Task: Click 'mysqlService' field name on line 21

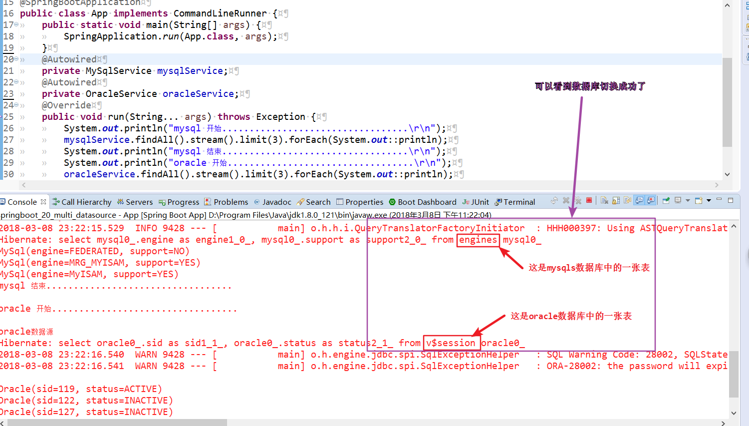Action: click(190, 71)
